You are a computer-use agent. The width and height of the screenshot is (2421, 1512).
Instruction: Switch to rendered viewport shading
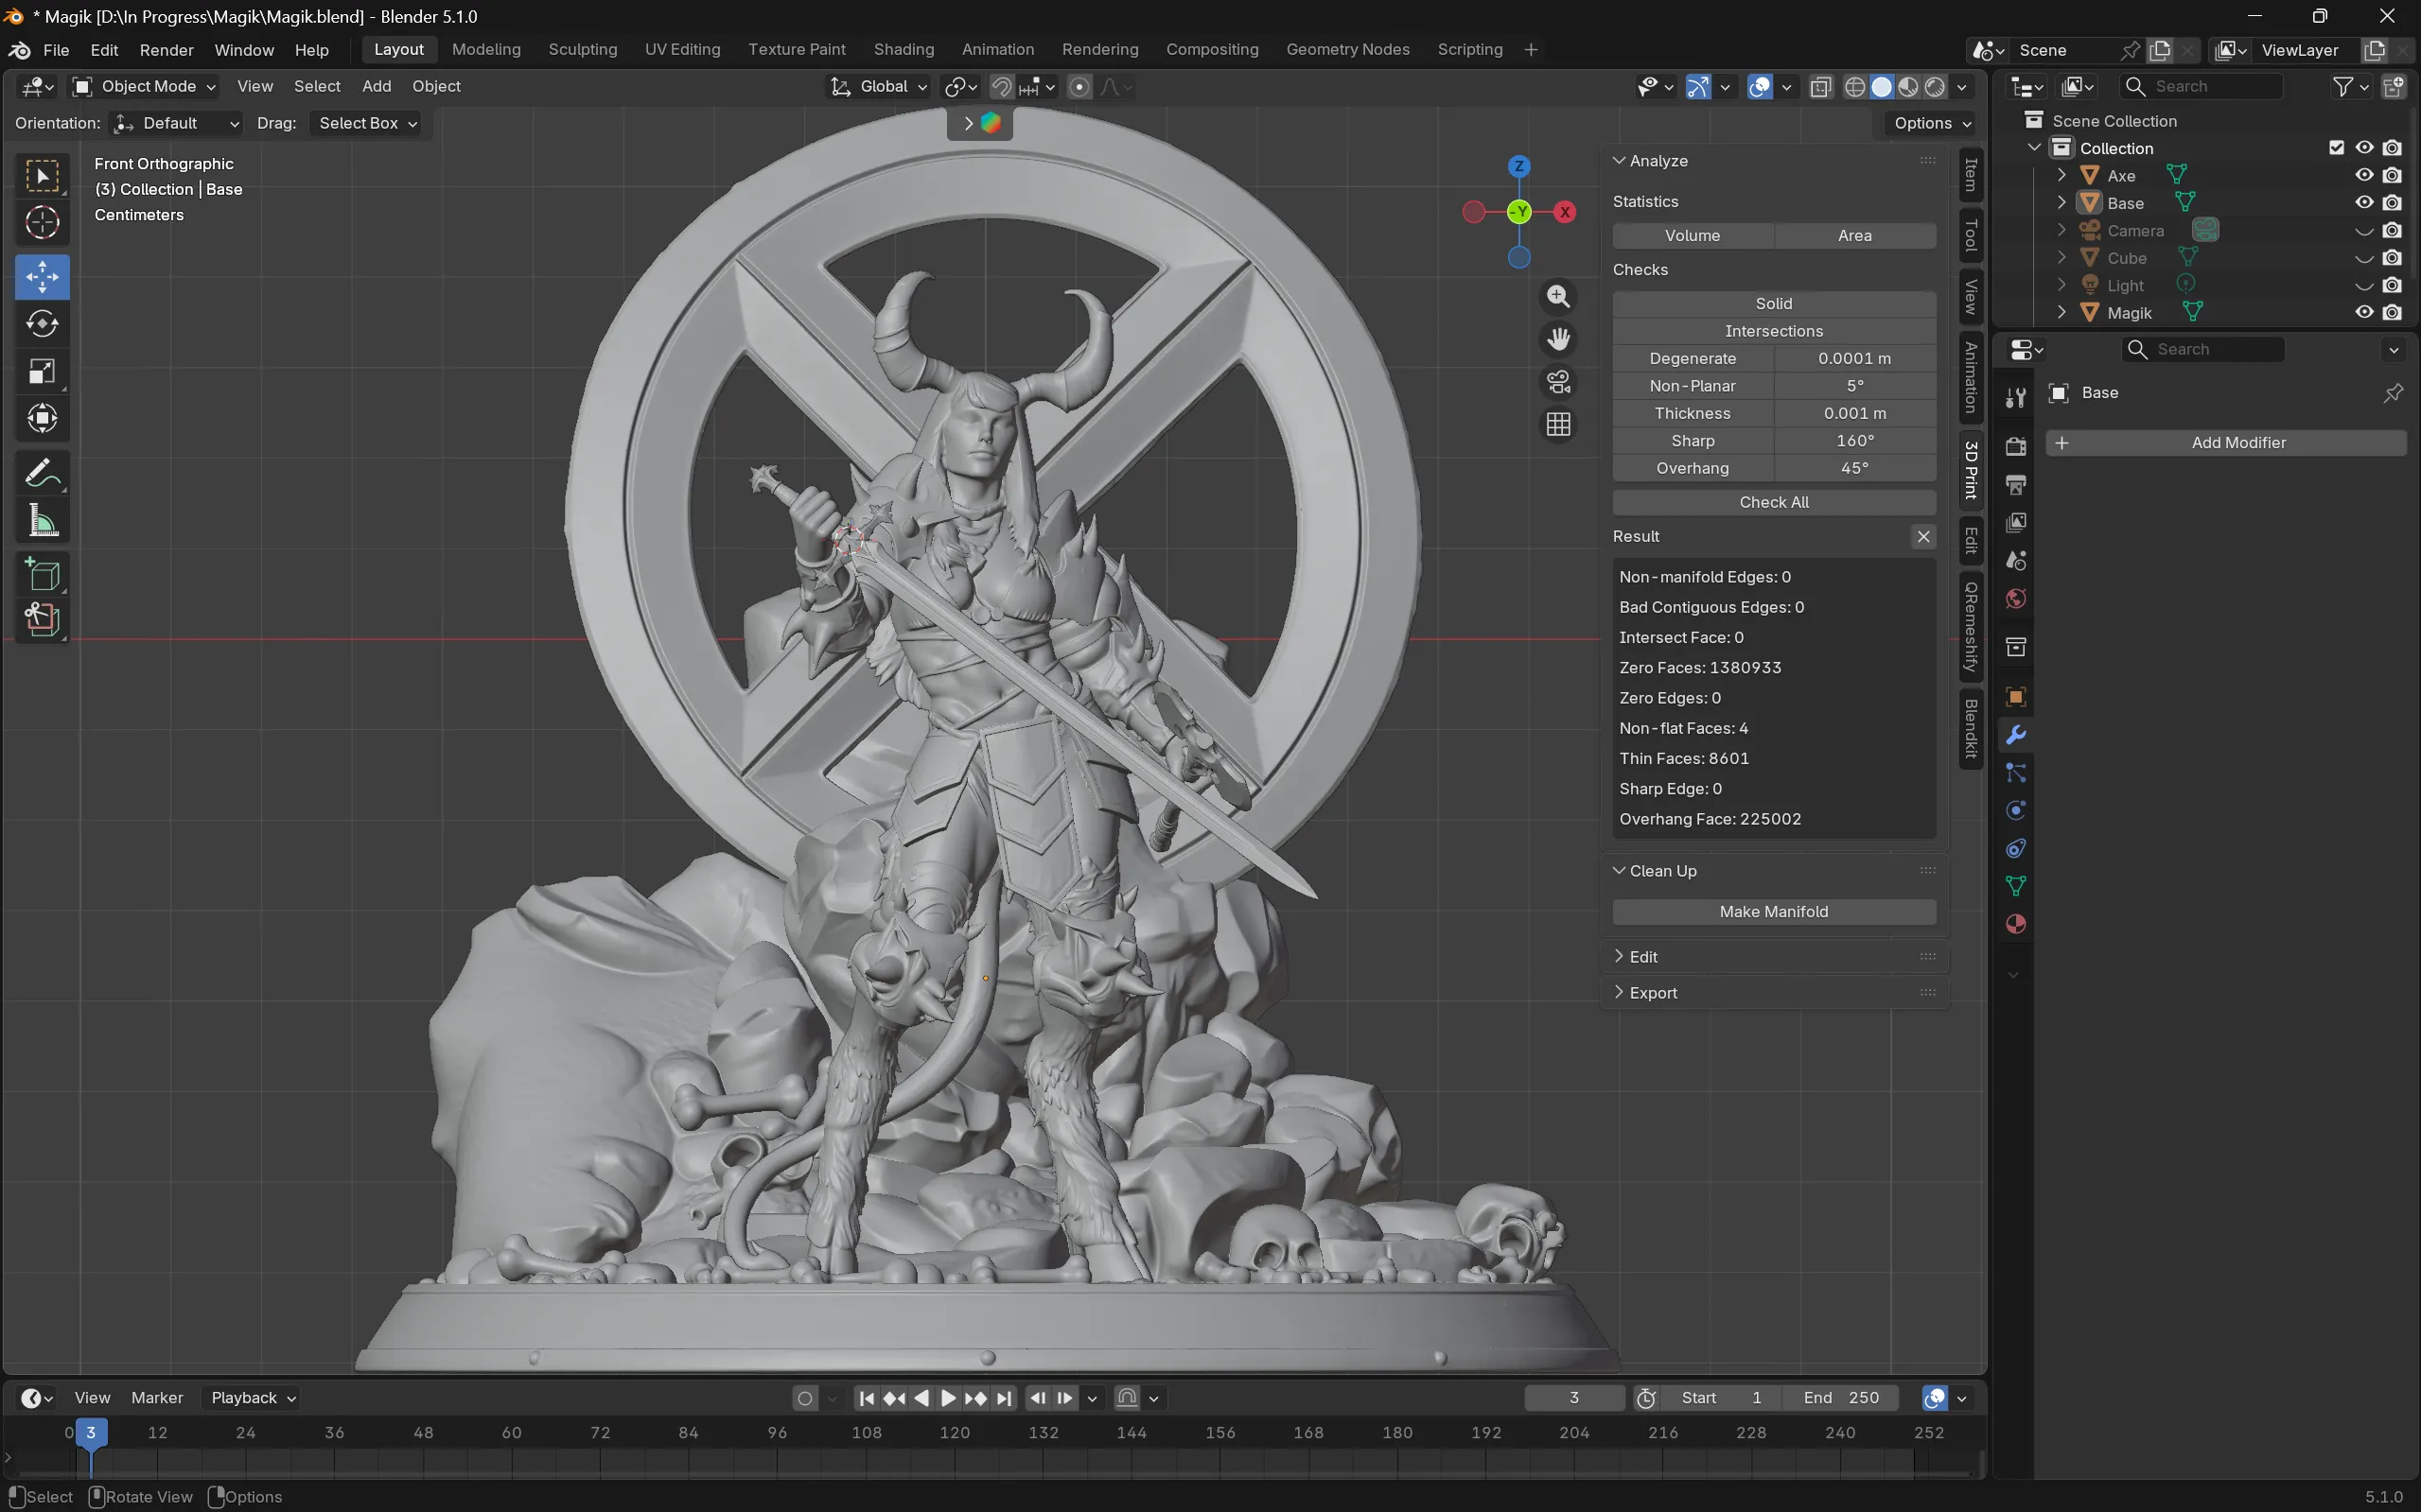click(x=1935, y=87)
